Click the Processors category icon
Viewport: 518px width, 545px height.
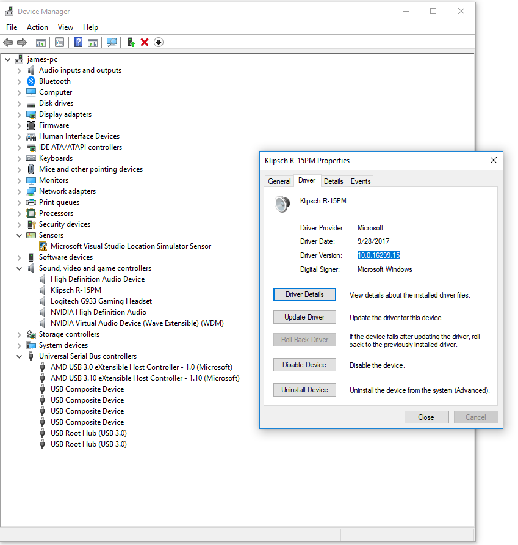point(31,213)
